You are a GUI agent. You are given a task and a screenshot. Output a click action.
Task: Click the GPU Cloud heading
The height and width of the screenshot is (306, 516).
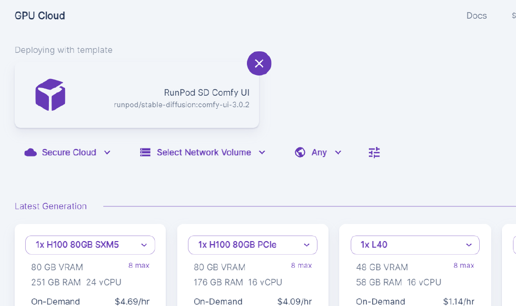point(40,16)
